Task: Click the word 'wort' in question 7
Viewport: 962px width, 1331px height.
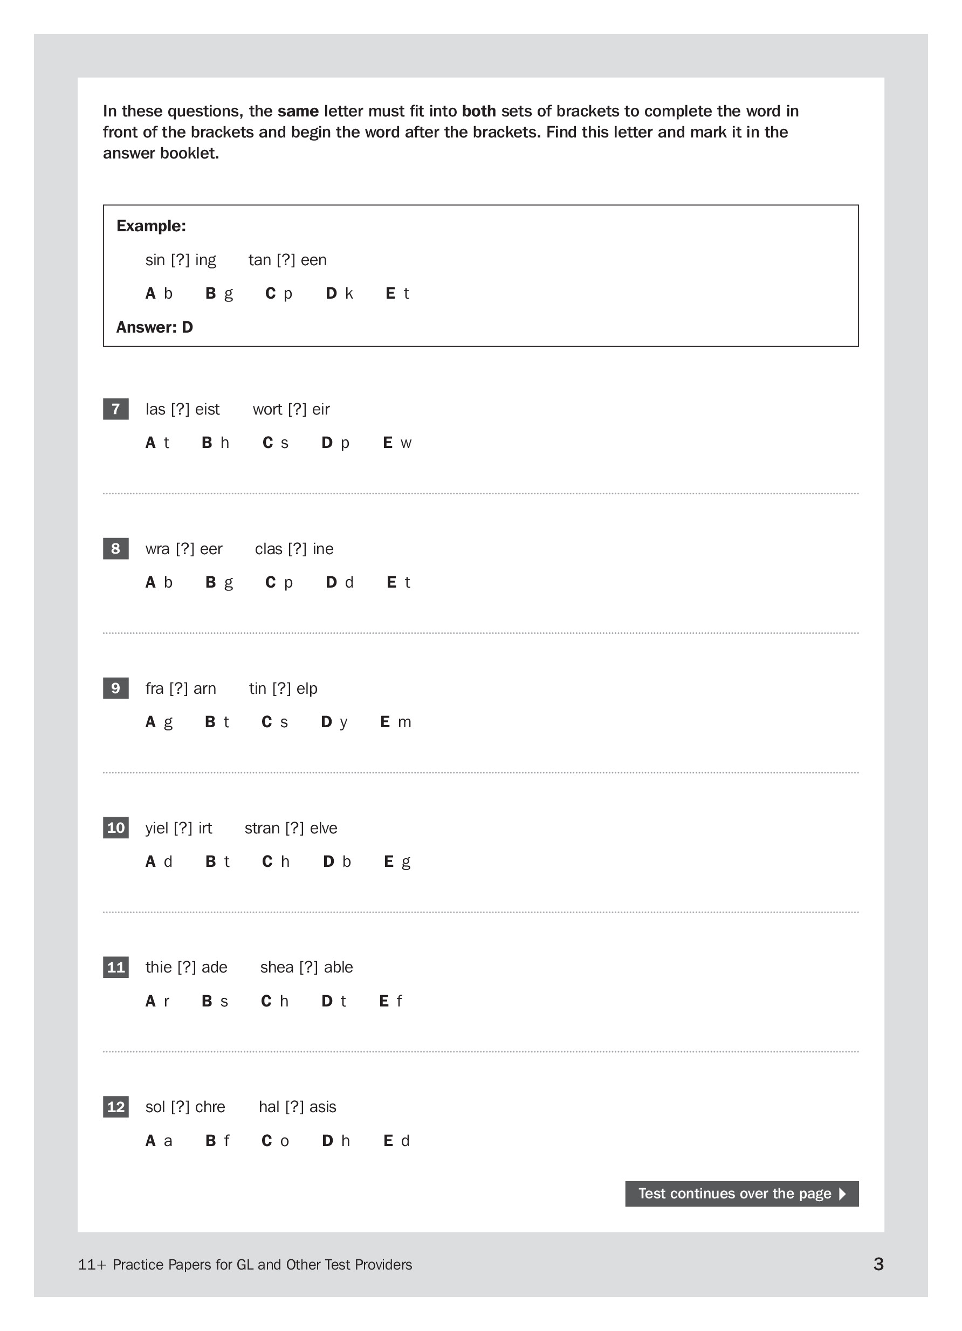Action: point(267,409)
